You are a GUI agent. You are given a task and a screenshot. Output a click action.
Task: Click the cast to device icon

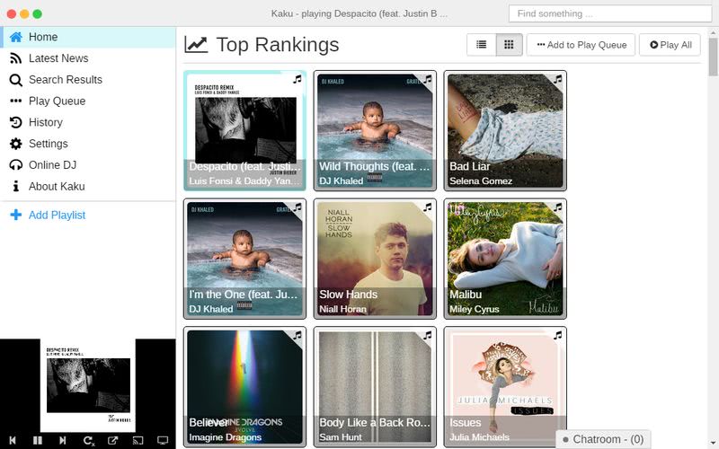tap(138, 440)
